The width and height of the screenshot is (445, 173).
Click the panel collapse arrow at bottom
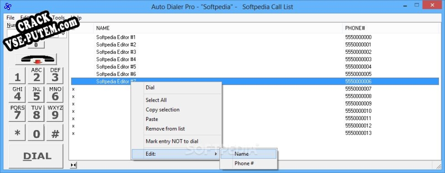click(x=73, y=165)
